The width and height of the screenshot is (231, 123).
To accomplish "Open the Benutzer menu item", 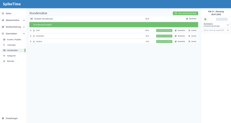I will [x=11, y=61].
